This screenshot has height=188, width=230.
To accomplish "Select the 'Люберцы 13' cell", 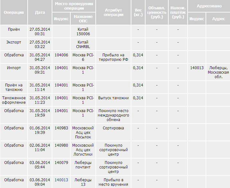I will pyautogui.click(x=83, y=182).
